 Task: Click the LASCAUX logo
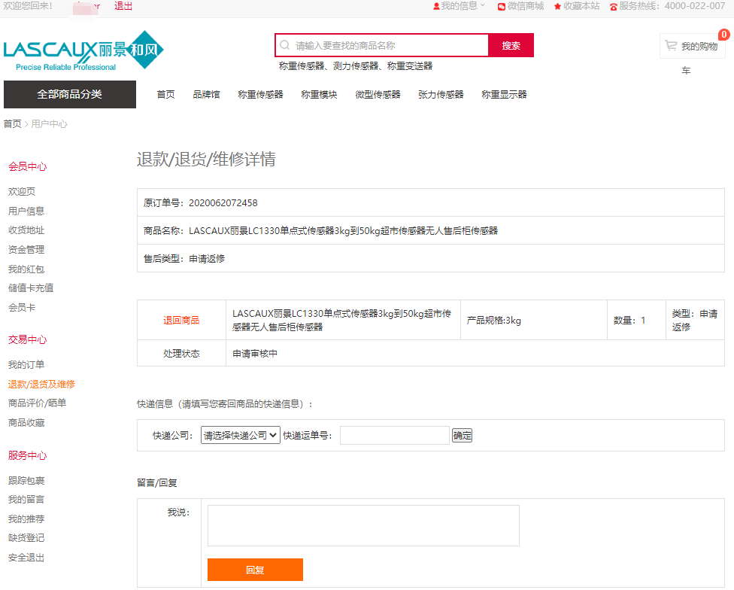click(83, 51)
